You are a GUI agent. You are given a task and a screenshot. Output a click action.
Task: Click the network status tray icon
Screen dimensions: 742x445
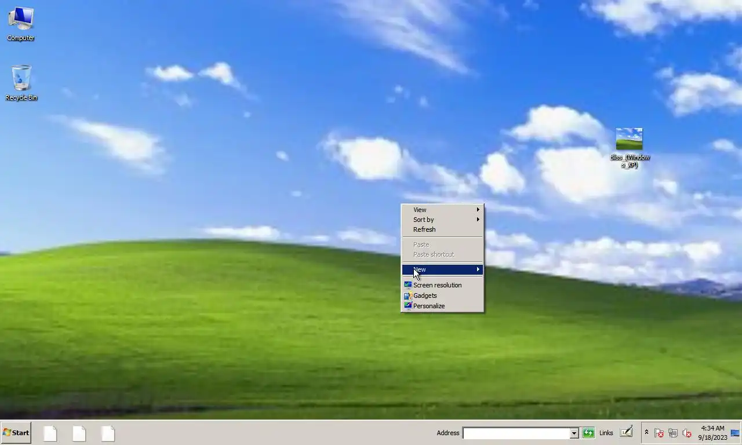pyautogui.click(x=673, y=433)
